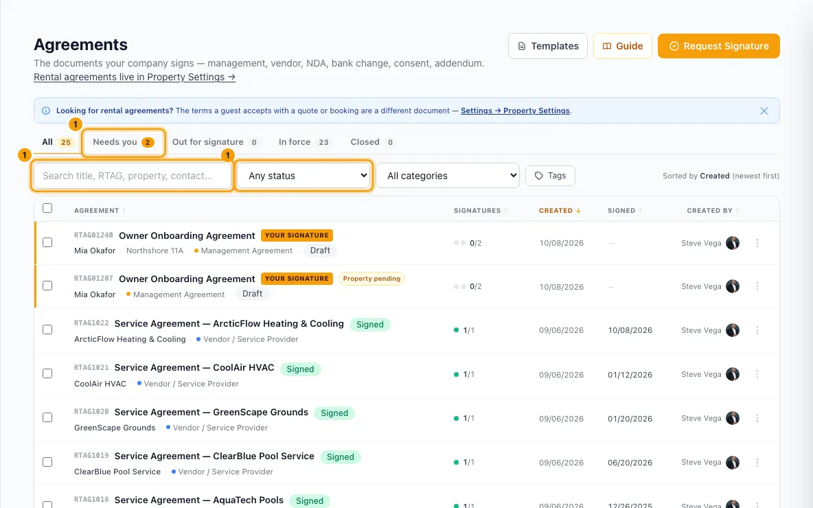Open the row menu for GreenScape Grounds agreement
Image resolution: width=813 pixels, height=508 pixels.
757,418
